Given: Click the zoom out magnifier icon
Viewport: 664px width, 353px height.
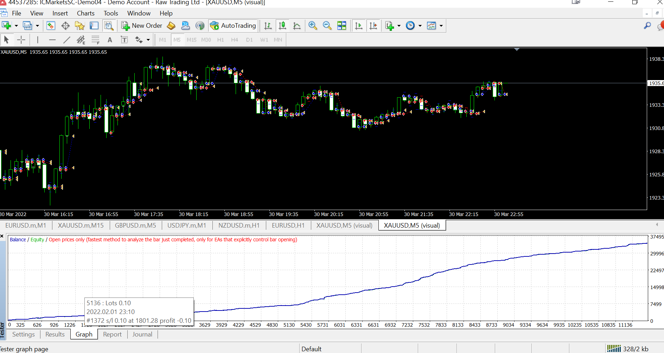Looking at the screenshot, I should pyautogui.click(x=327, y=26).
